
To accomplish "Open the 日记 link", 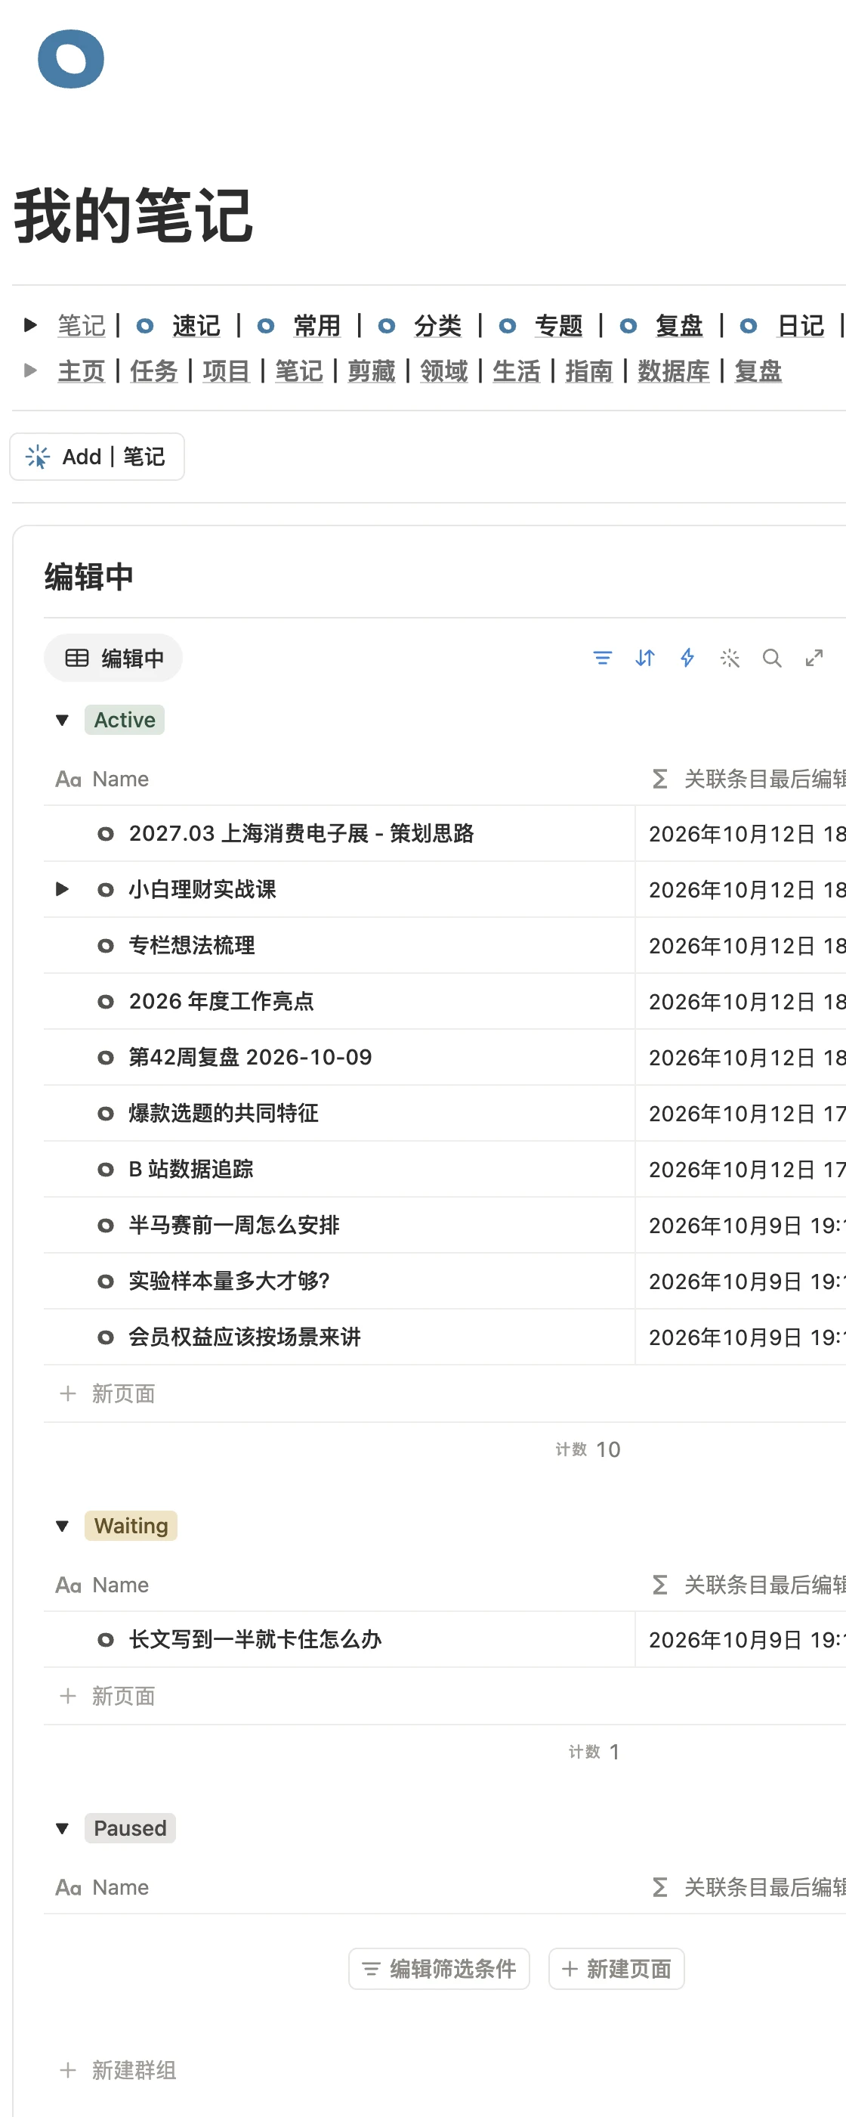I will (801, 327).
